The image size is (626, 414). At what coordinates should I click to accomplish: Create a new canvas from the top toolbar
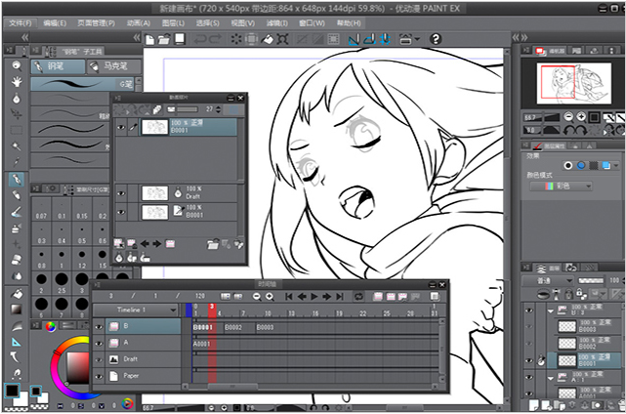click(x=150, y=39)
